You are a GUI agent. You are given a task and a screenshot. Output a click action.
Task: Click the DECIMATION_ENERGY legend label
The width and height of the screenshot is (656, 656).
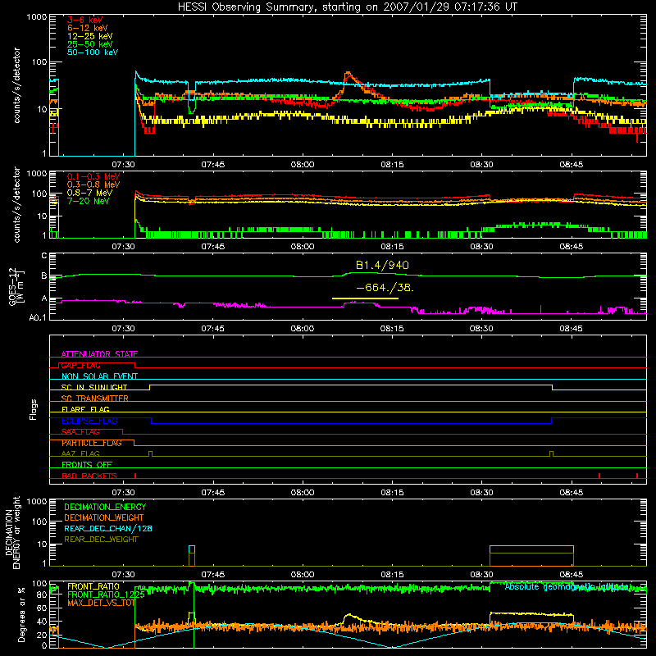pos(105,507)
